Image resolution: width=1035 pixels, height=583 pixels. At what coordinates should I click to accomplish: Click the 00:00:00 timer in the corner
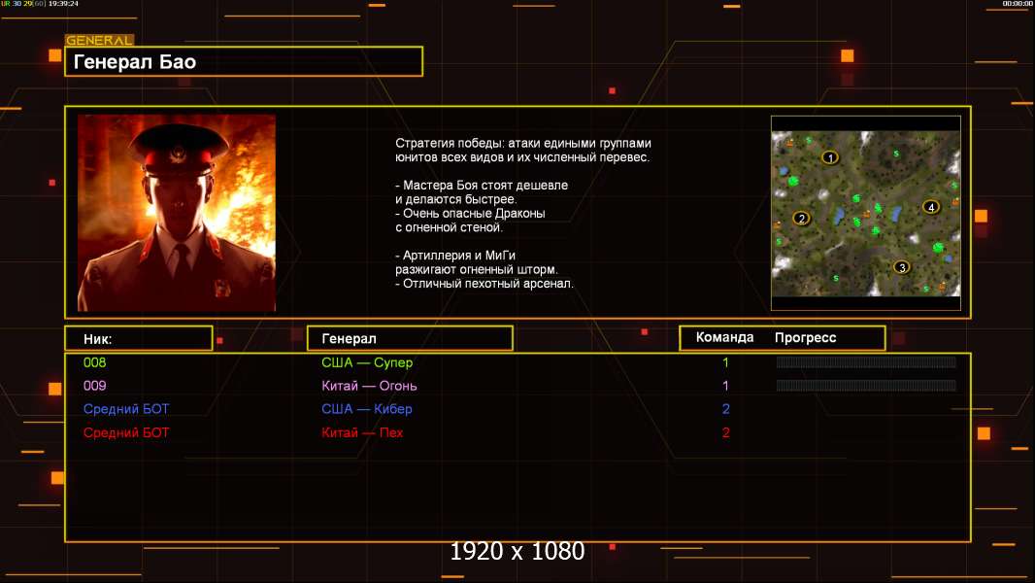[1018, 3]
